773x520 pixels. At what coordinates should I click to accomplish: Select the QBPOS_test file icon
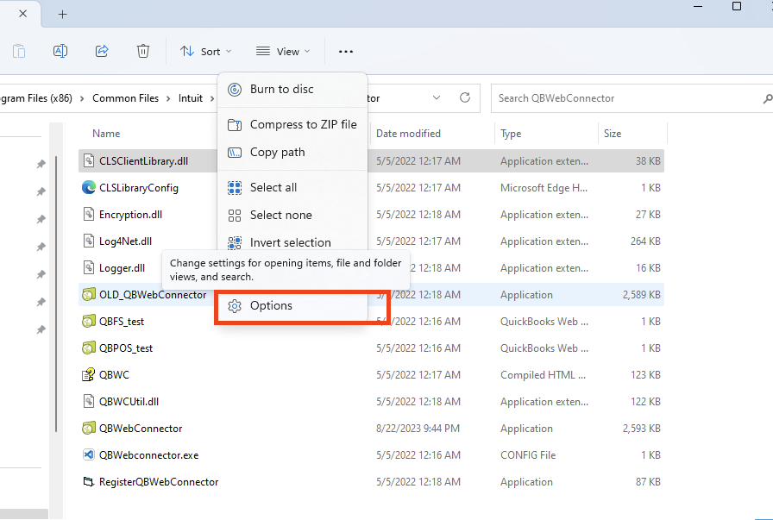click(x=88, y=348)
